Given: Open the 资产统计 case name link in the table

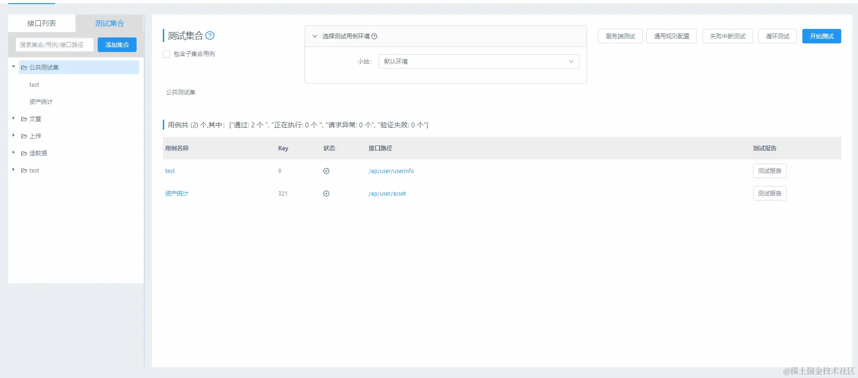Looking at the screenshot, I should point(177,194).
